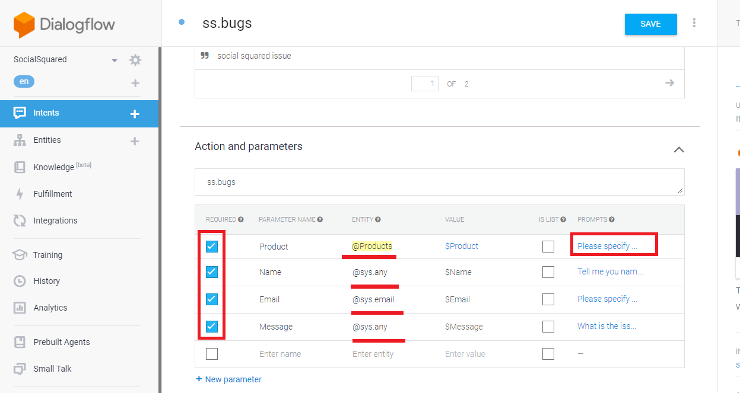
Task: Click help icon beside Prompts column
Action: point(611,219)
